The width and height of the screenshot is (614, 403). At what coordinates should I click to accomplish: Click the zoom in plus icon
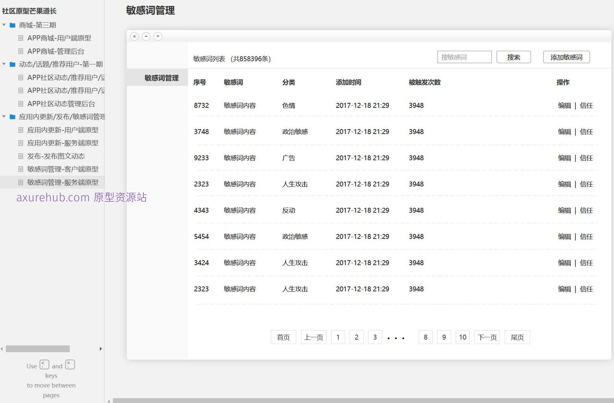click(158, 36)
